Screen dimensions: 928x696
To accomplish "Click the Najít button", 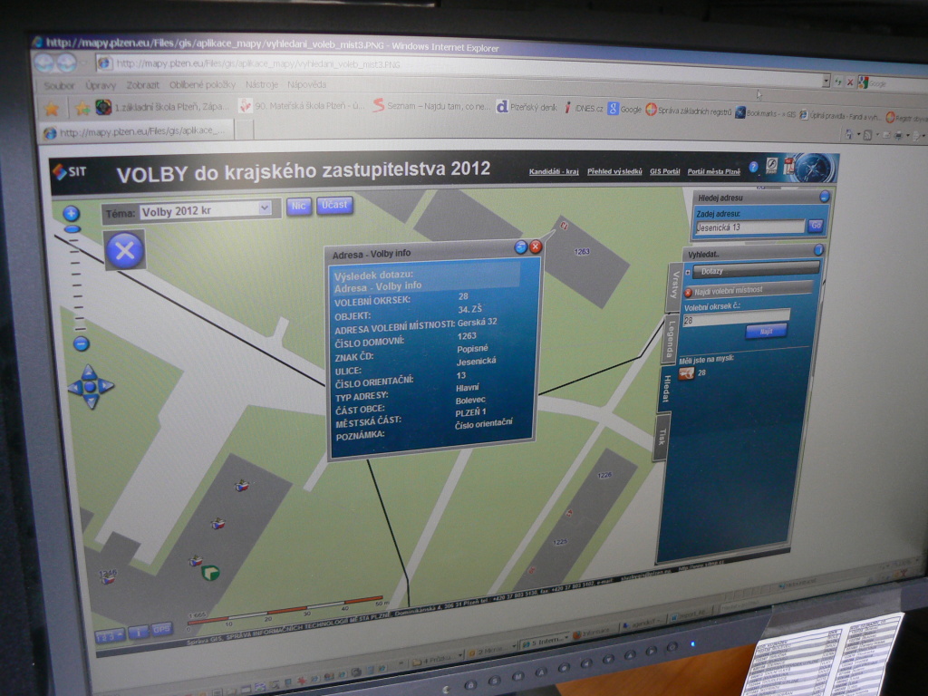I will click(767, 332).
